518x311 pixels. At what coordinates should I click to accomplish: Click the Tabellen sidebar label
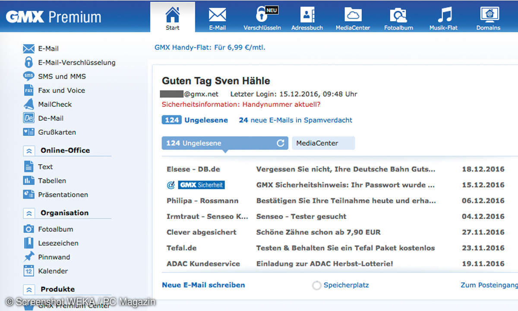(x=52, y=181)
